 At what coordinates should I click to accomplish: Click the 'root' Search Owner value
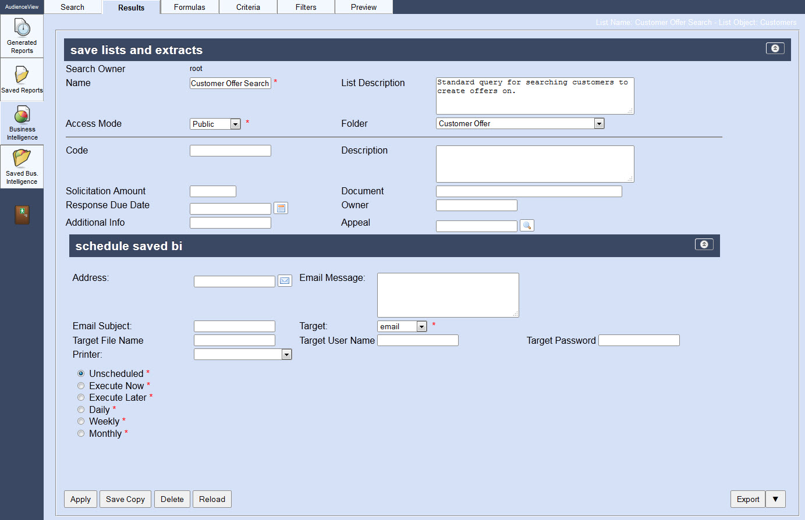[x=196, y=69]
